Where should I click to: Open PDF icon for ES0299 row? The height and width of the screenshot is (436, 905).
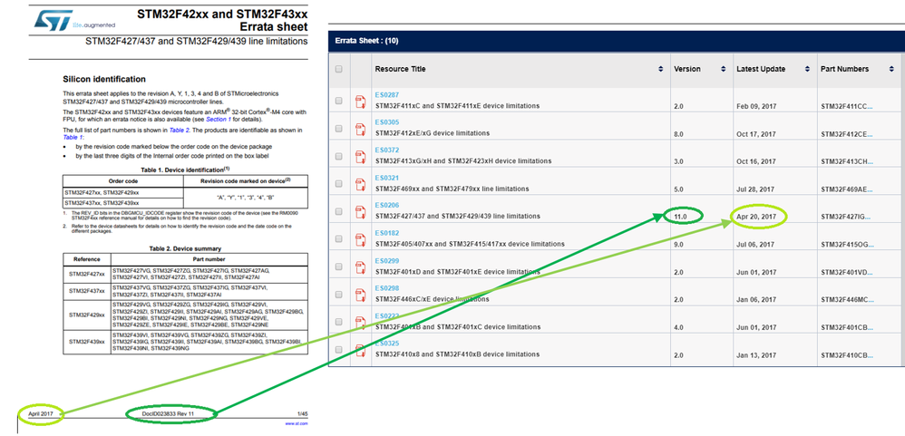point(361,267)
